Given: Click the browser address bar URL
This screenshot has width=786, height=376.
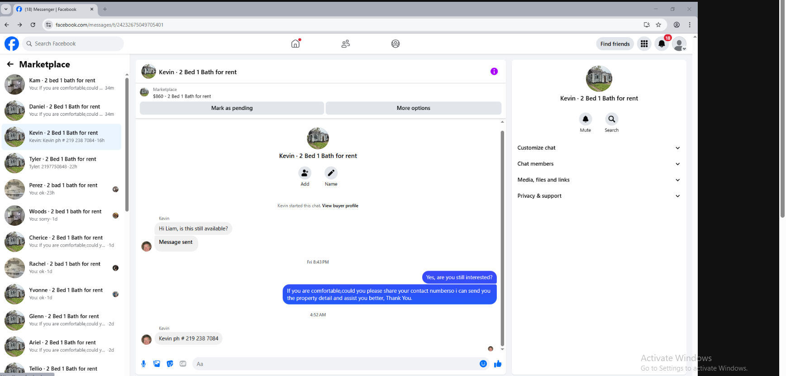Looking at the screenshot, I should [x=110, y=25].
